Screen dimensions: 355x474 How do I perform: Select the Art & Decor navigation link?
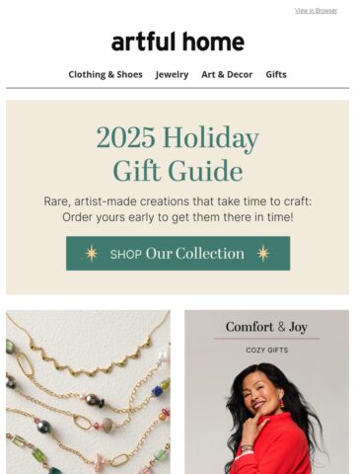227,75
